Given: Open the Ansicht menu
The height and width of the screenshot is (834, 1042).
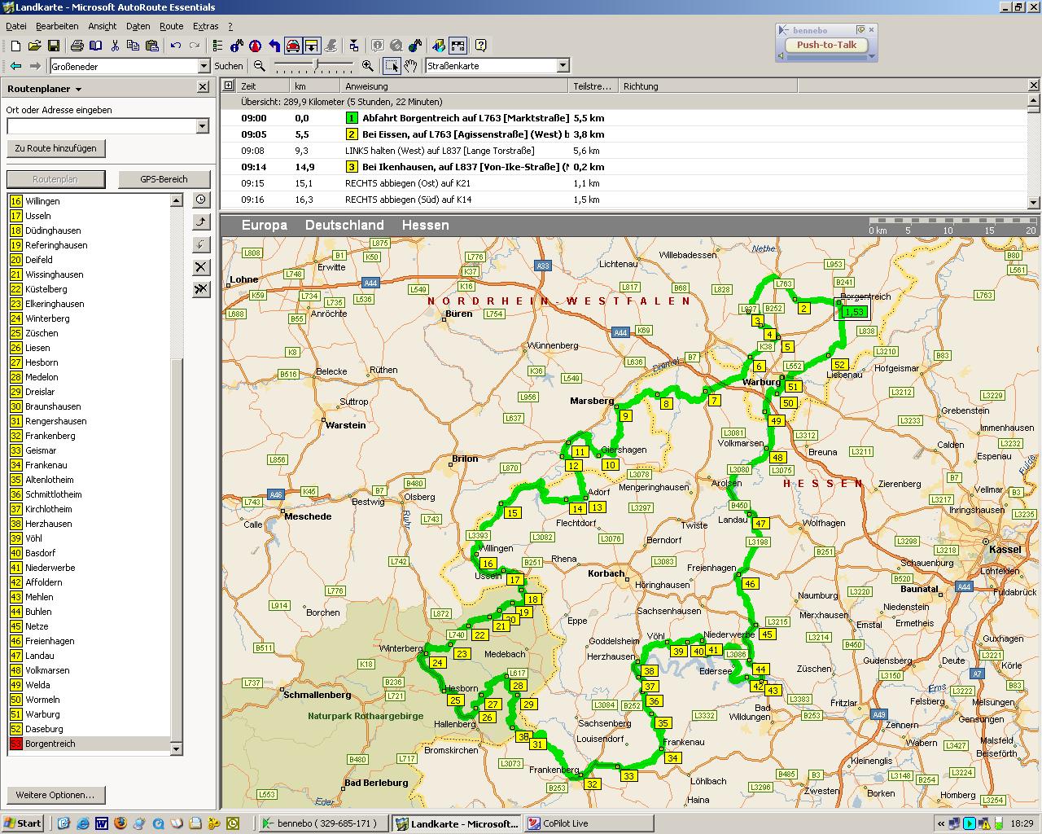Looking at the screenshot, I should point(103,26).
